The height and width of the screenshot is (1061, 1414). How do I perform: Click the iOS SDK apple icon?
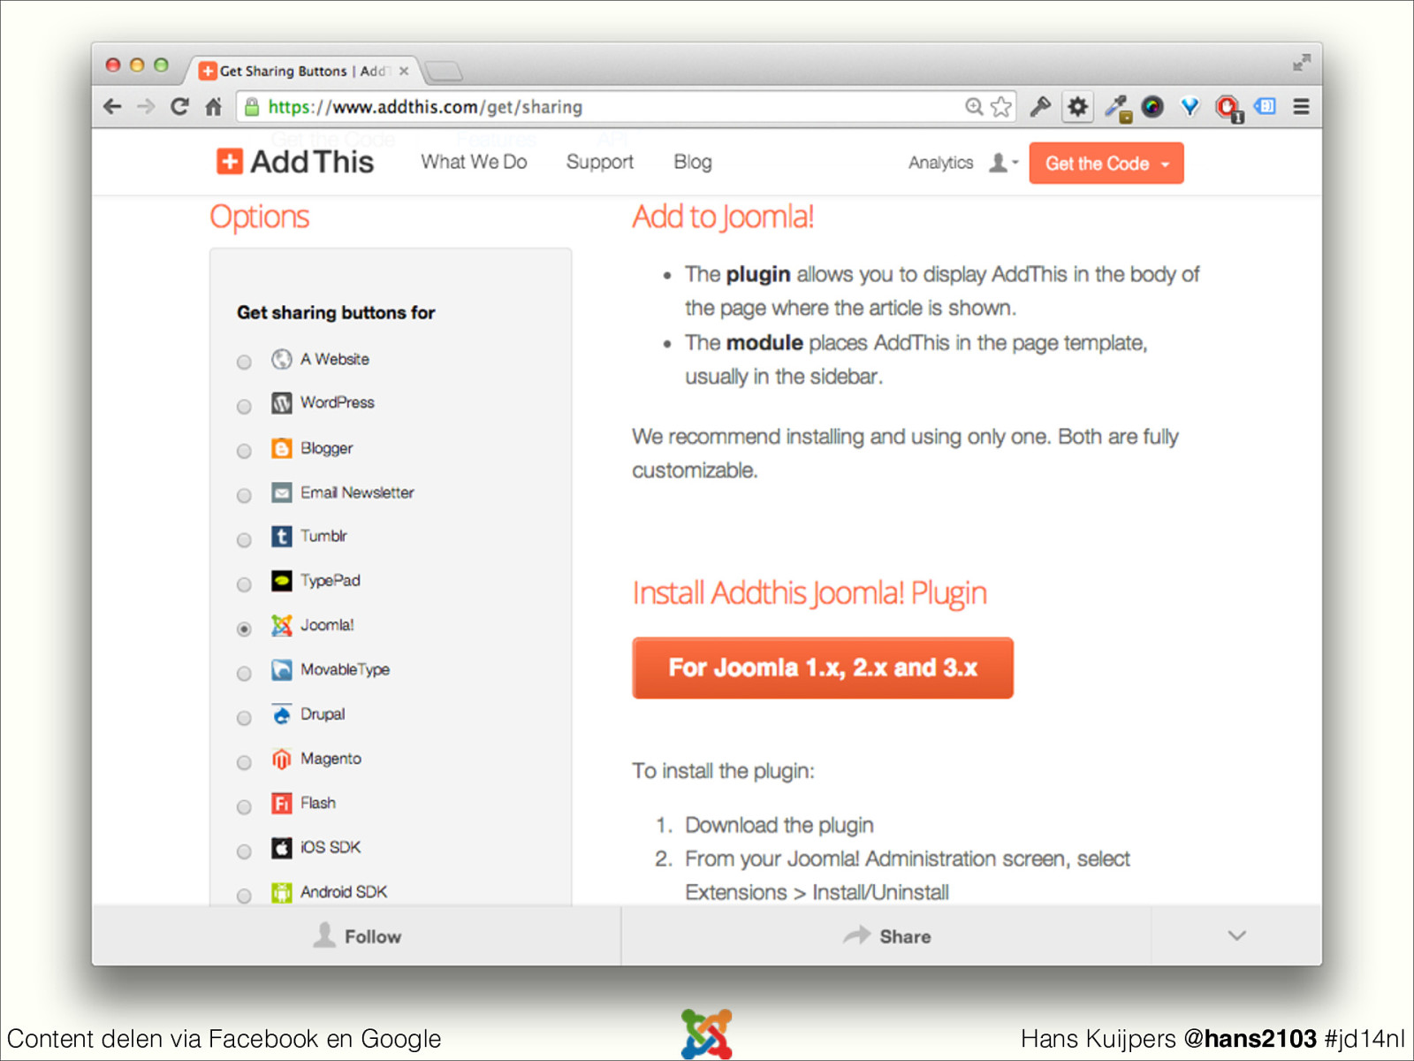[x=281, y=848]
